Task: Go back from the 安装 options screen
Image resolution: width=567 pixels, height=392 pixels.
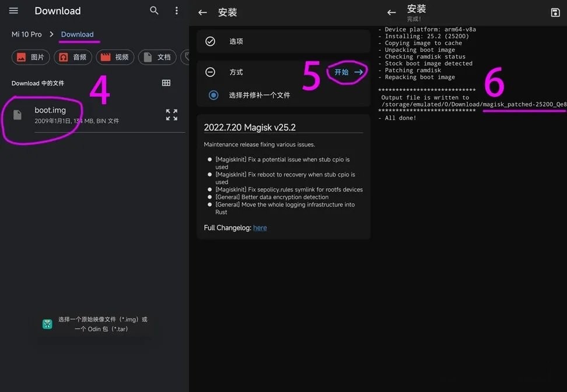Action: 202,13
